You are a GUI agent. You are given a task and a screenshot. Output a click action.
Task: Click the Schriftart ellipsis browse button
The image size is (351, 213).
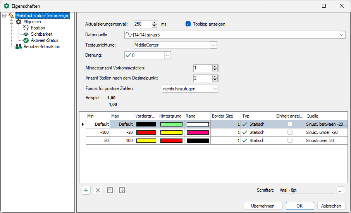point(341,190)
